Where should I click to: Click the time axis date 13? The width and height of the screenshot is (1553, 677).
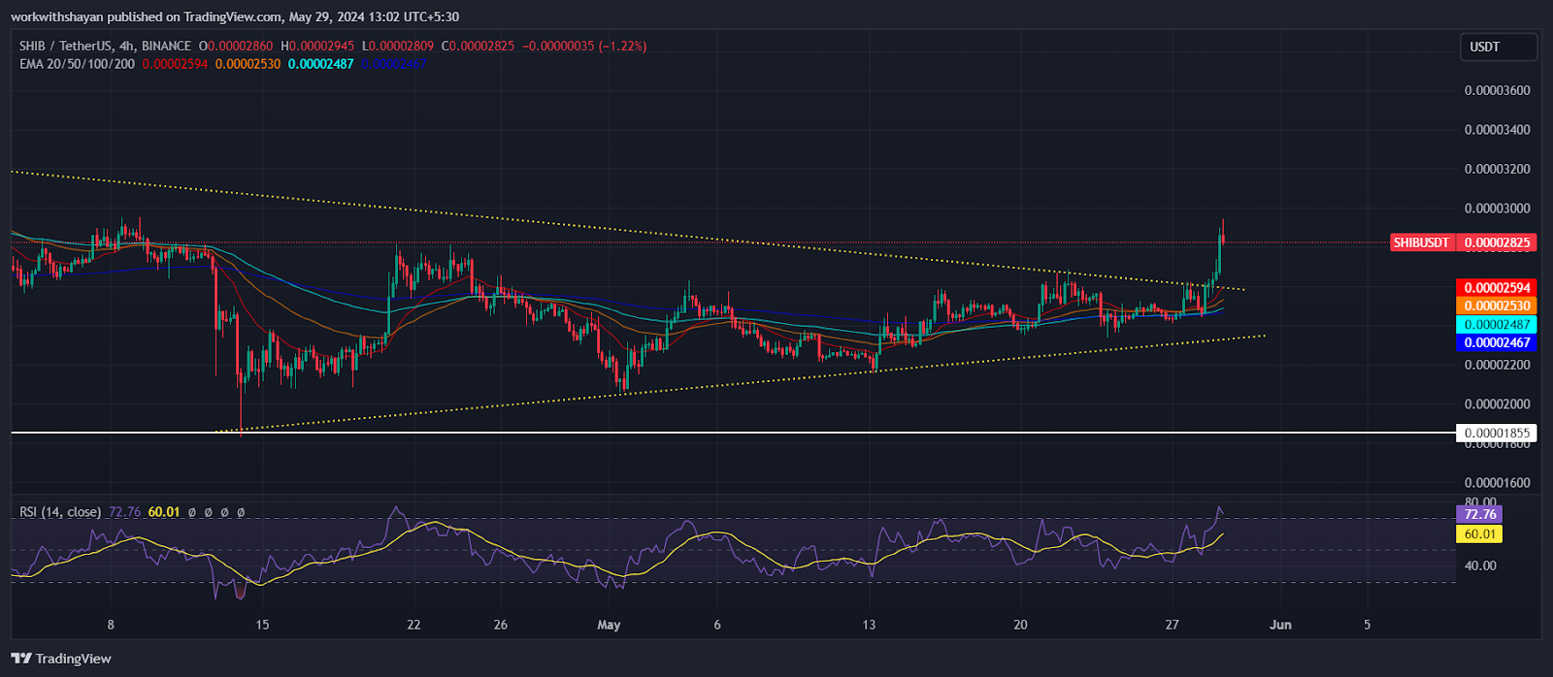pos(869,625)
